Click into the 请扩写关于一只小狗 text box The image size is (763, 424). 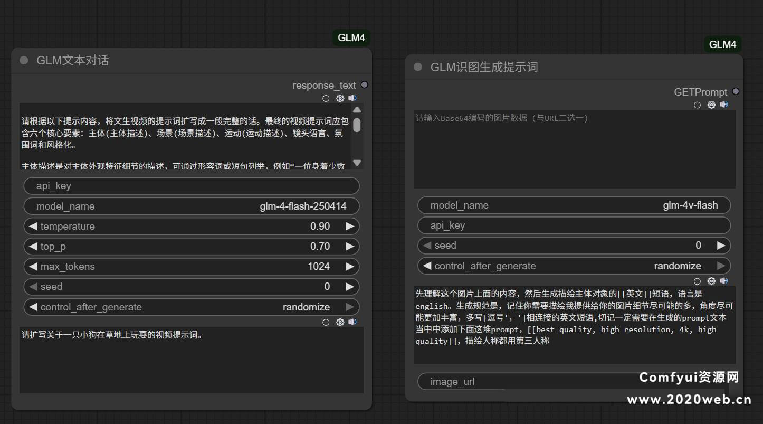(x=192, y=360)
